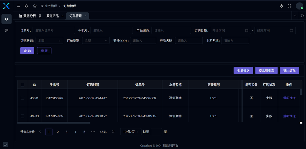The width and height of the screenshot is (306, 149).
Task: Click 重新推送 for order 49581
Action: click(x=290, y=98)
